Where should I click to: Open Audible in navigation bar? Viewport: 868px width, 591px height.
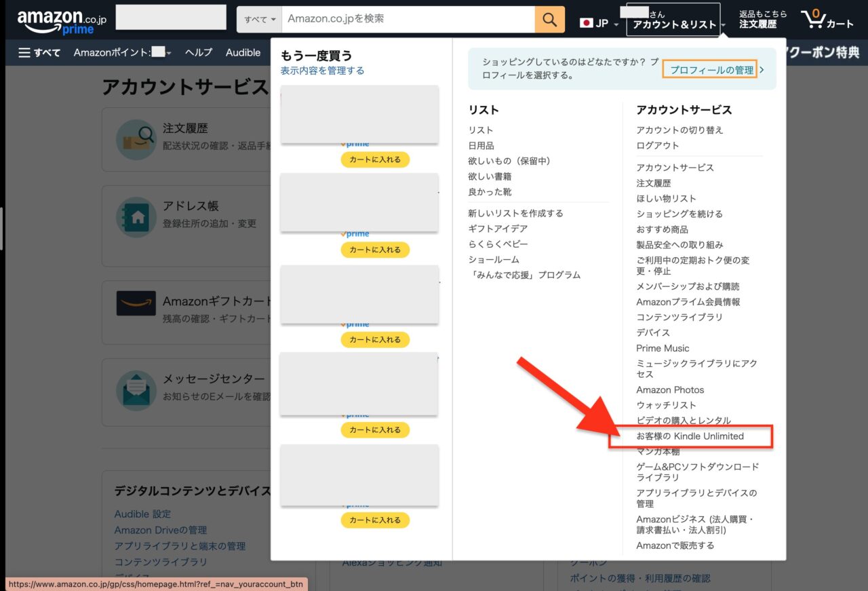click(243, 52)
